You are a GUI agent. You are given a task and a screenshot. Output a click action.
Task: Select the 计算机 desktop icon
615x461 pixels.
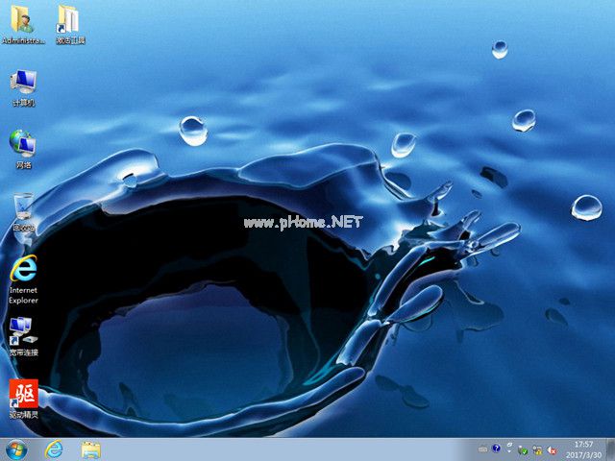[23, 87]
